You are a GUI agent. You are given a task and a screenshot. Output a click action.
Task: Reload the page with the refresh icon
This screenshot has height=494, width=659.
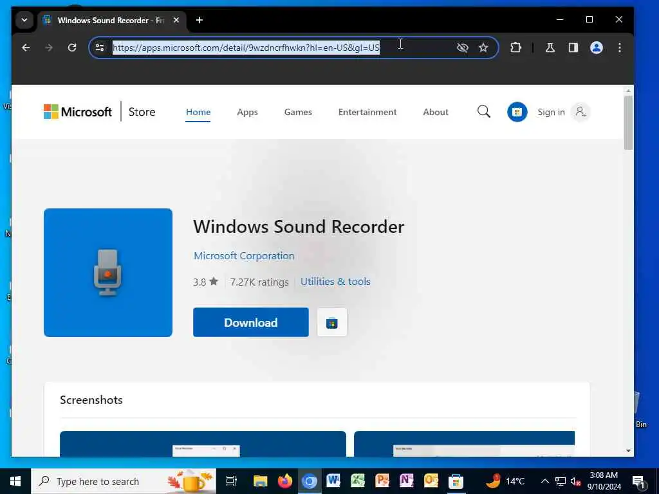[72, 48]
